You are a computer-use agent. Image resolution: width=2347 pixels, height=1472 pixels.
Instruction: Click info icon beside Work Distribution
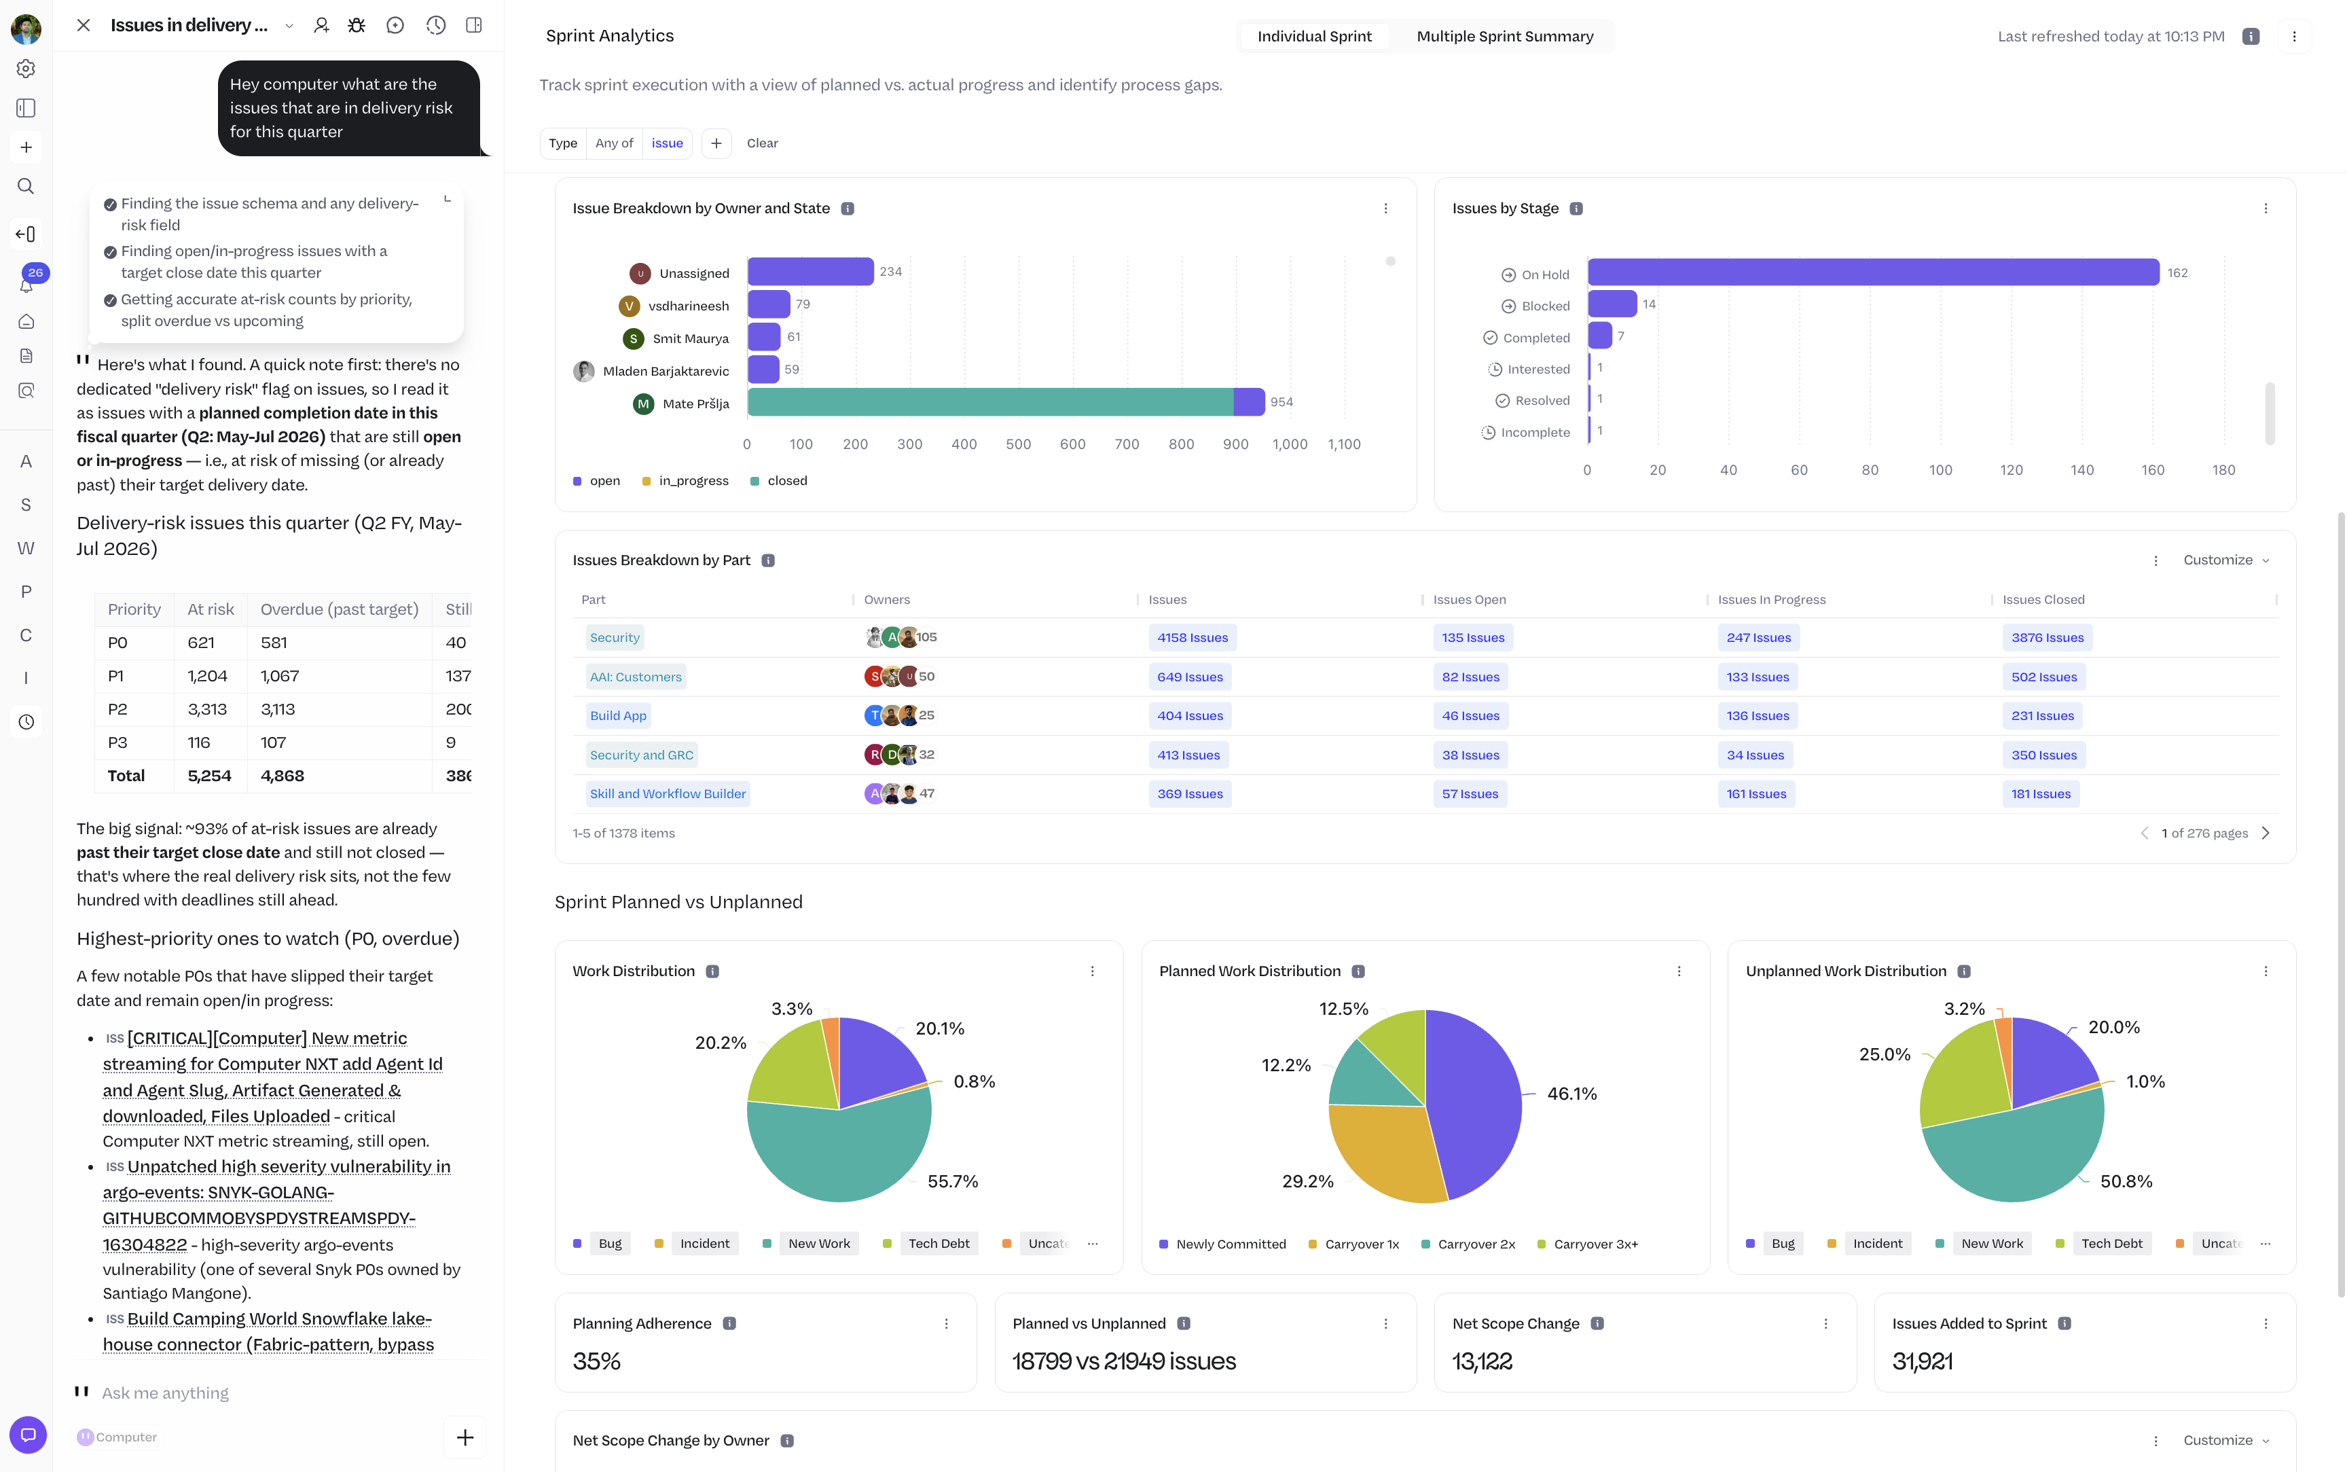(x=712, y=971)
